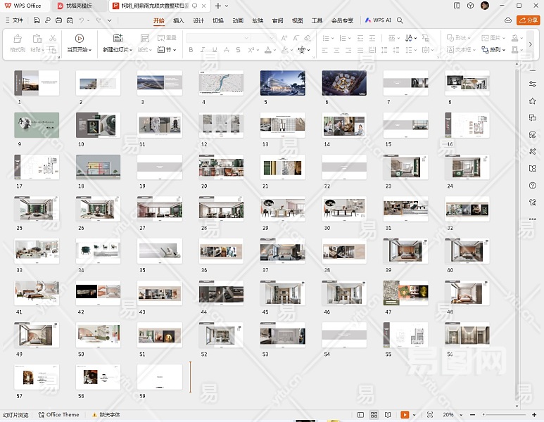The width and height of the screenshot is (544, 422).
Task: Switch to the 动画 ribbon tab
Action: (238, 20)
